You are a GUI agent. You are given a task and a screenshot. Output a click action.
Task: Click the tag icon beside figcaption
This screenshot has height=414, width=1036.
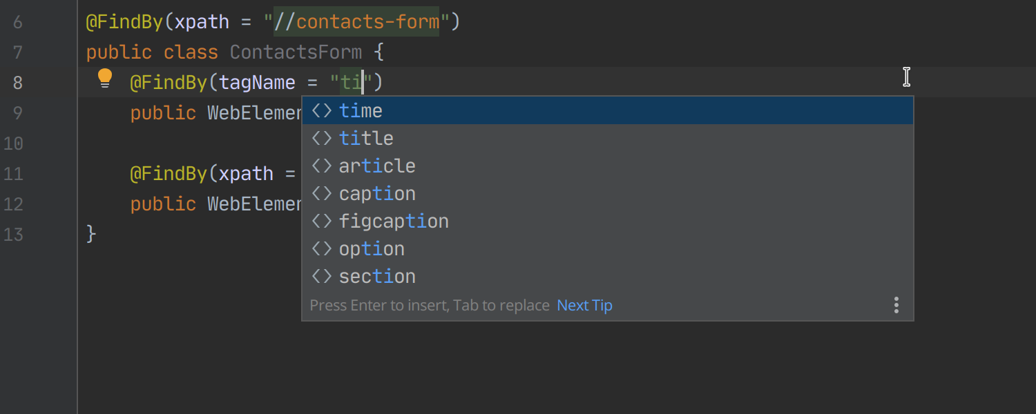click(322, 221)
